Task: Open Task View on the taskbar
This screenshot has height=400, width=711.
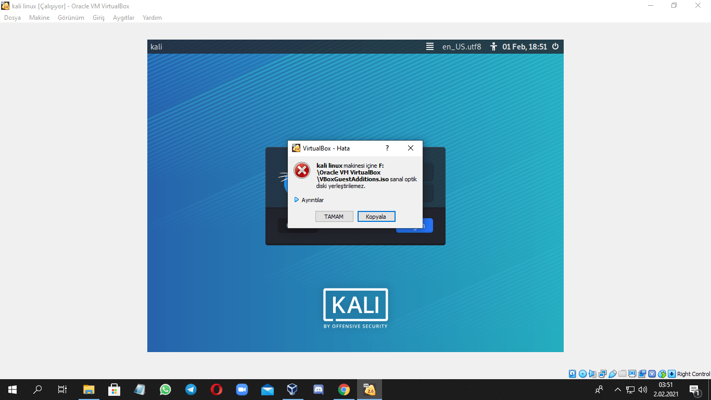Action: (x=62, y=390)
